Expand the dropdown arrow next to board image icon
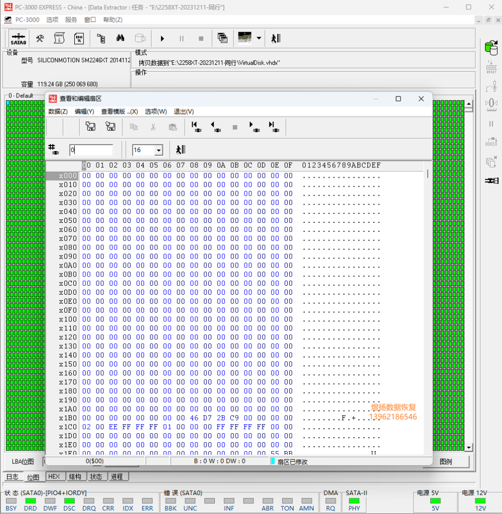 coord(259,38)
